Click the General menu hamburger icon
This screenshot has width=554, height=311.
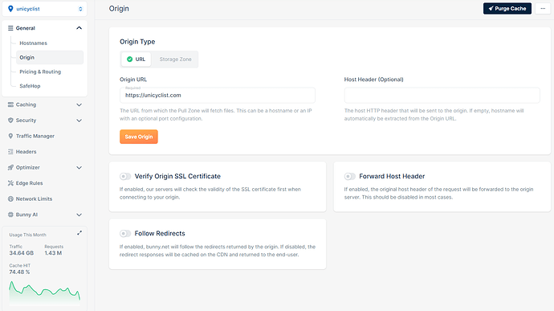click(x=10, y=28)
